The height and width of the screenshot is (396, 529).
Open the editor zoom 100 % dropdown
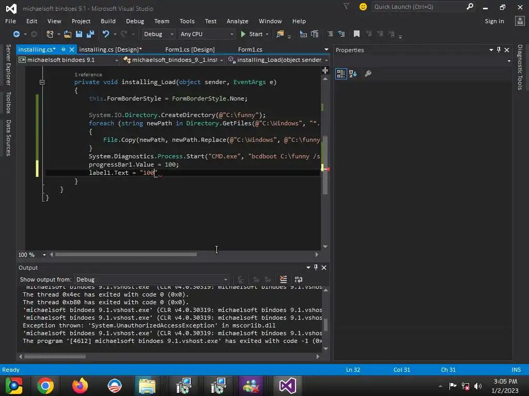pyautogui.click(x=44, y=255)
